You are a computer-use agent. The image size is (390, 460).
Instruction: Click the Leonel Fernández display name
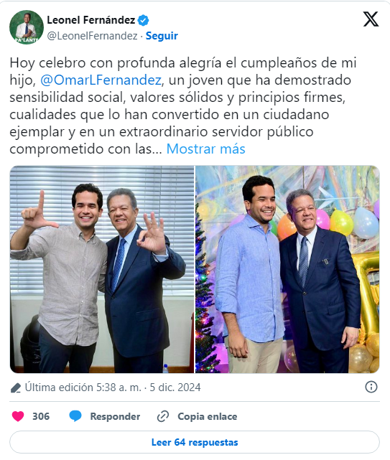tap(91, 20)
